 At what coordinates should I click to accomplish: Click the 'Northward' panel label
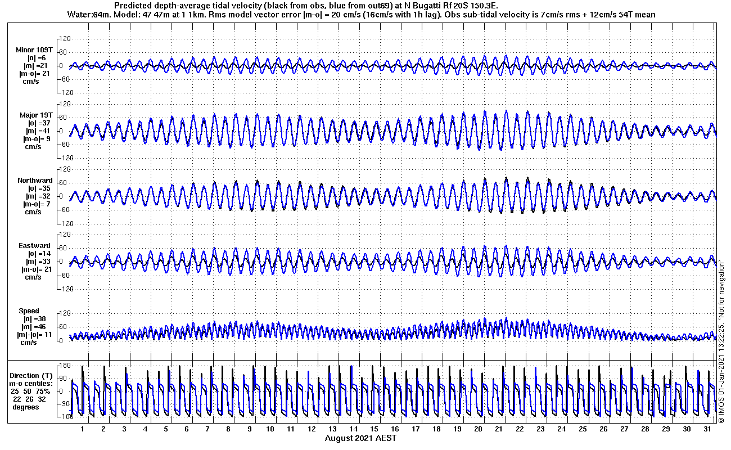click(x=35, y=181)
